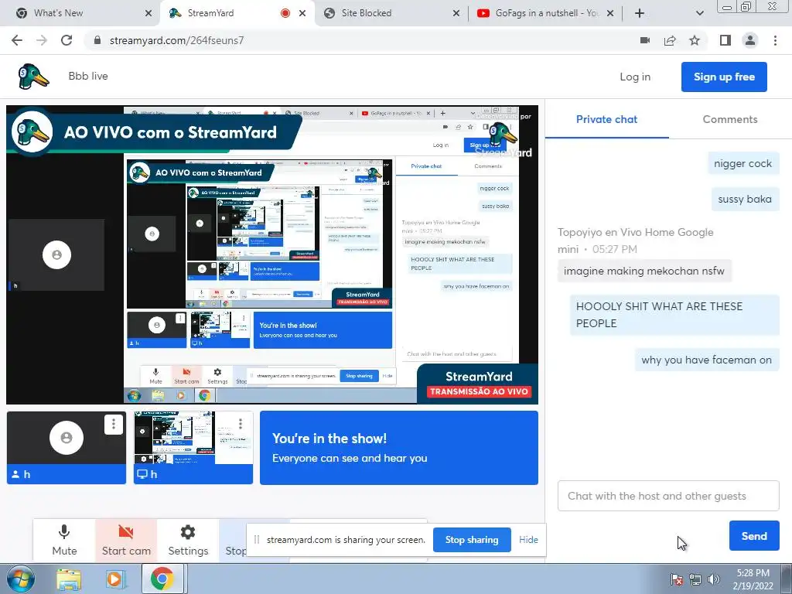Image resolution: width=792 pixels, height=594 pixels.
Task: Select the h camera participant thumbnail
Action: [x=67, y=448]
